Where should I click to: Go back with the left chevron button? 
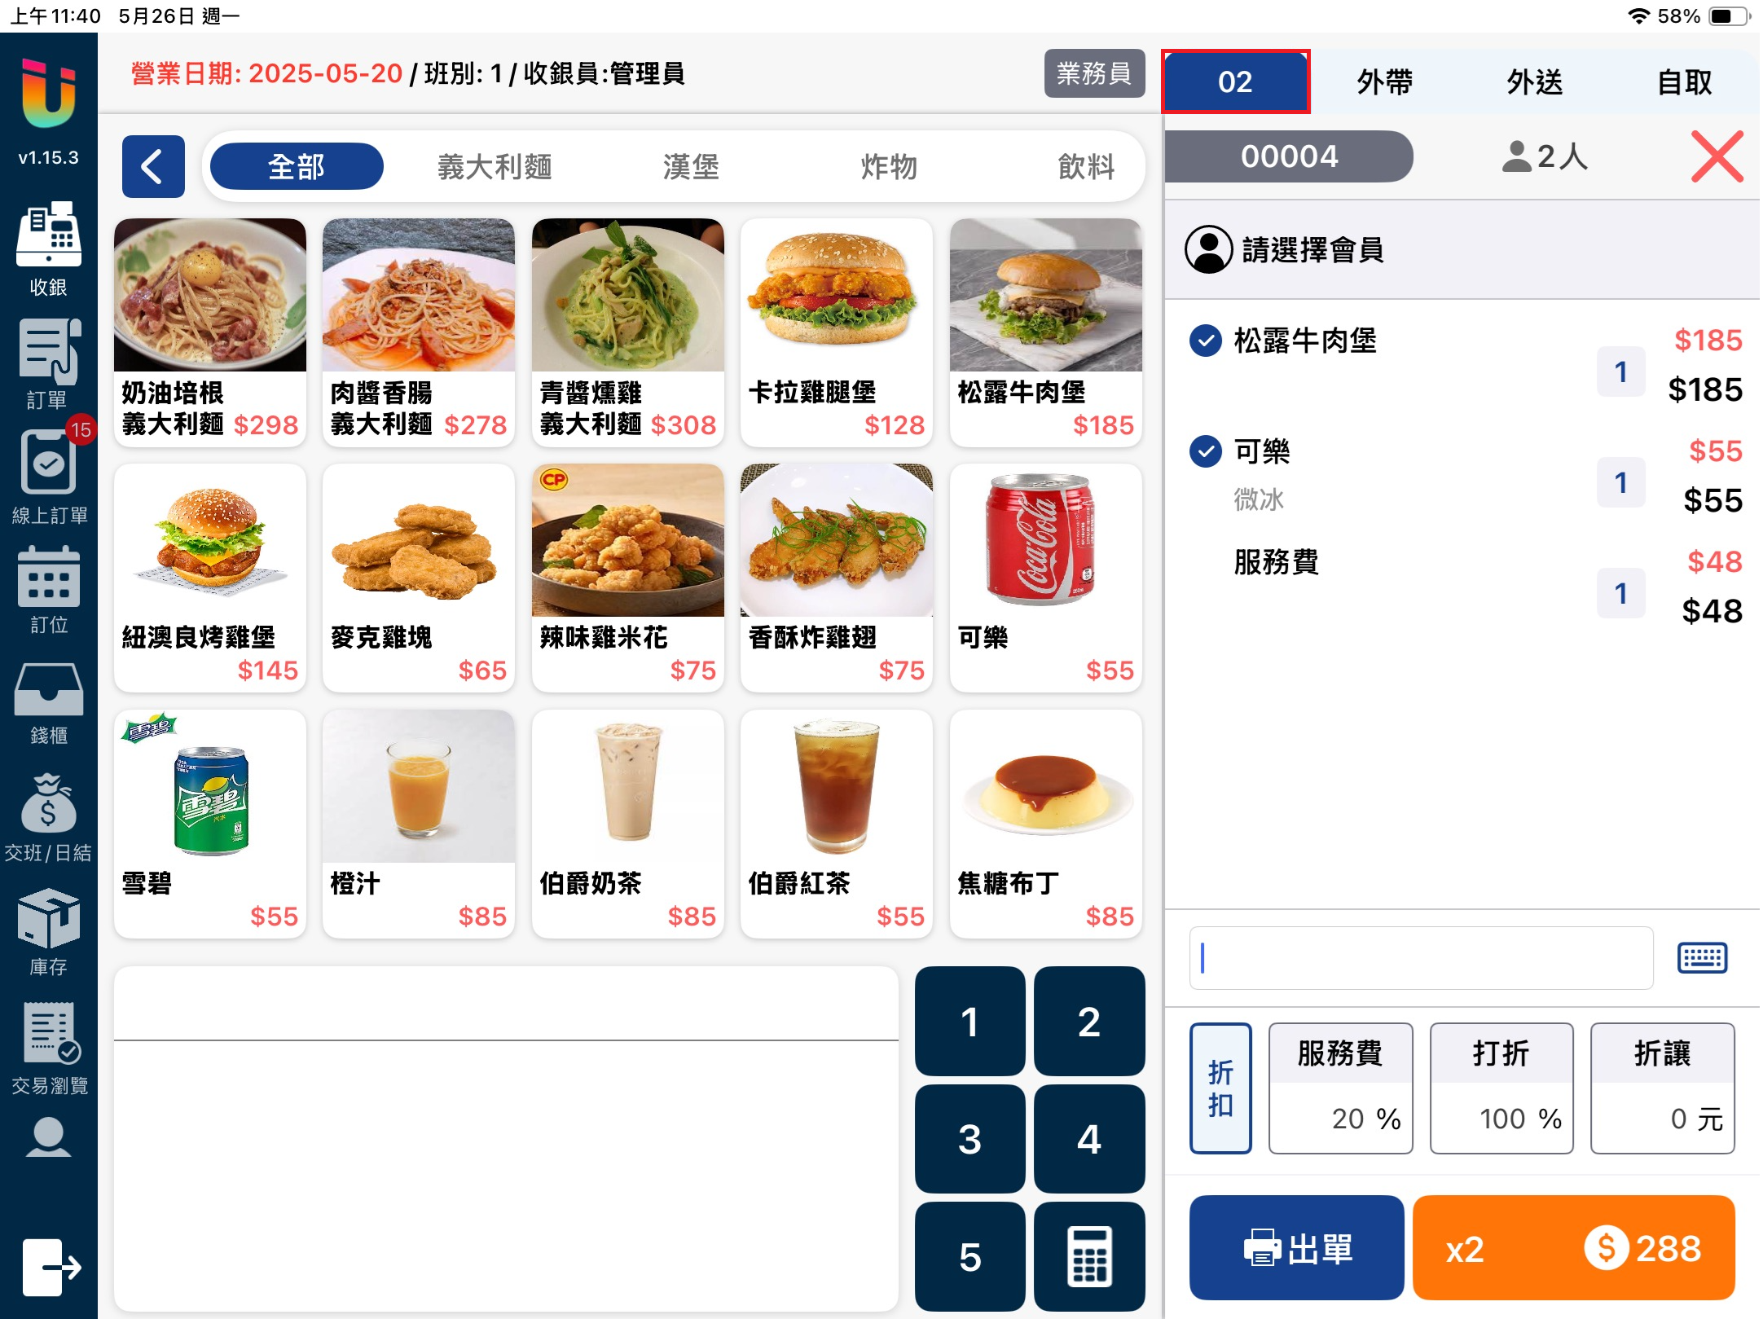tap(153, 167)
